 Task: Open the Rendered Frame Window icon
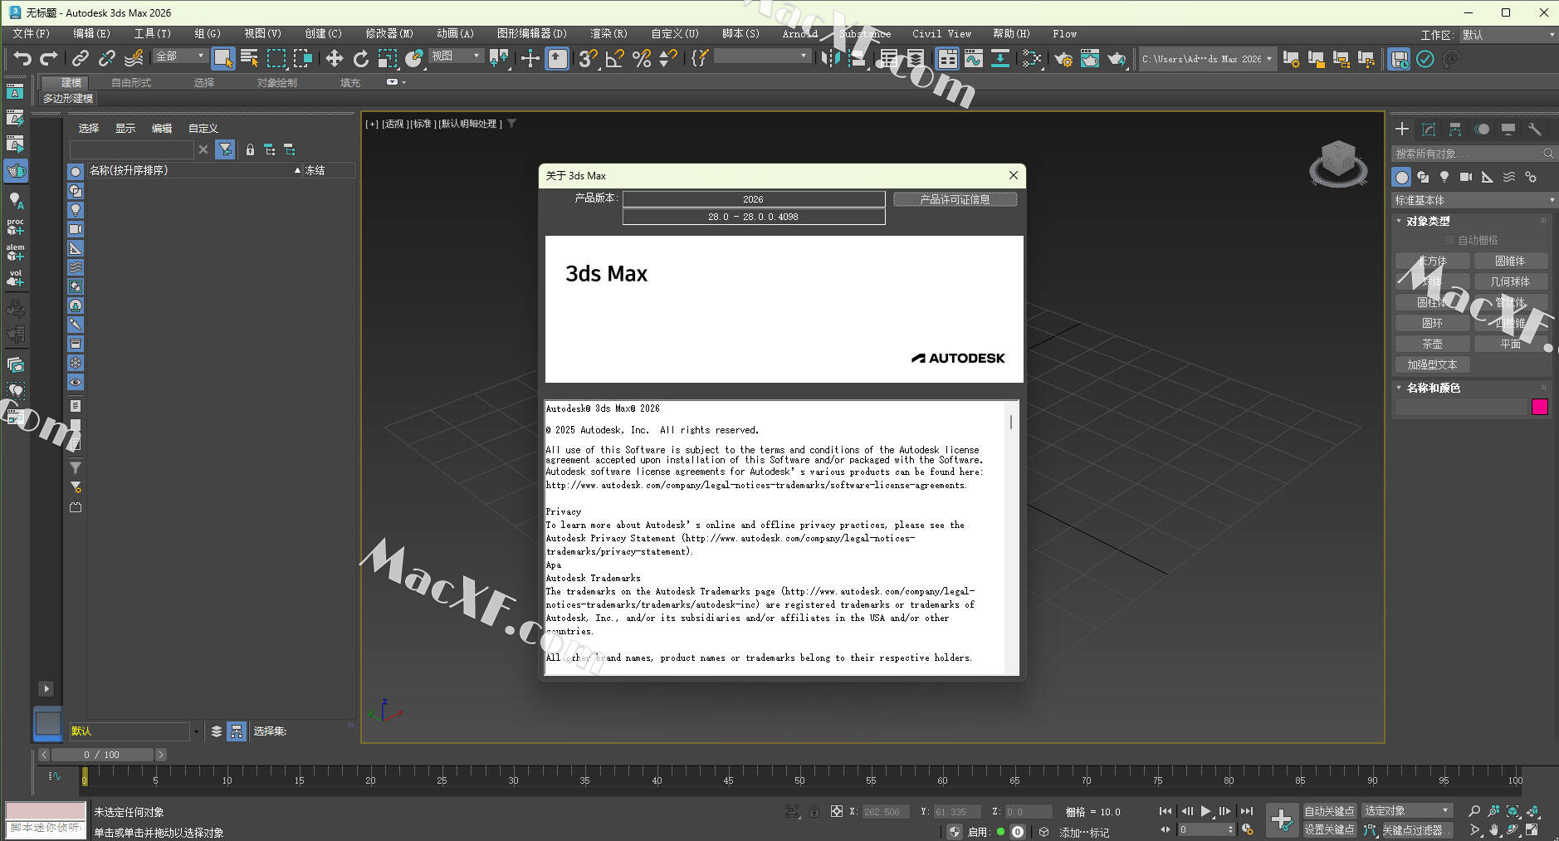[1089, 59]
